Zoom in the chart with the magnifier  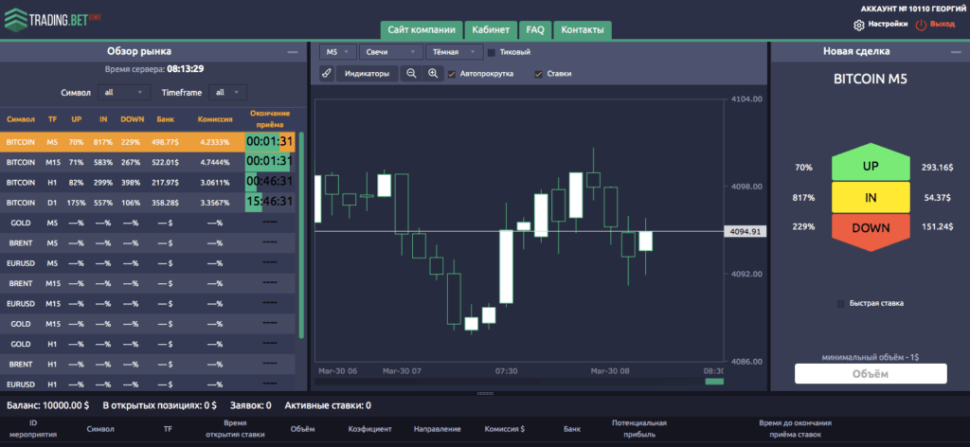coord(433,73)
